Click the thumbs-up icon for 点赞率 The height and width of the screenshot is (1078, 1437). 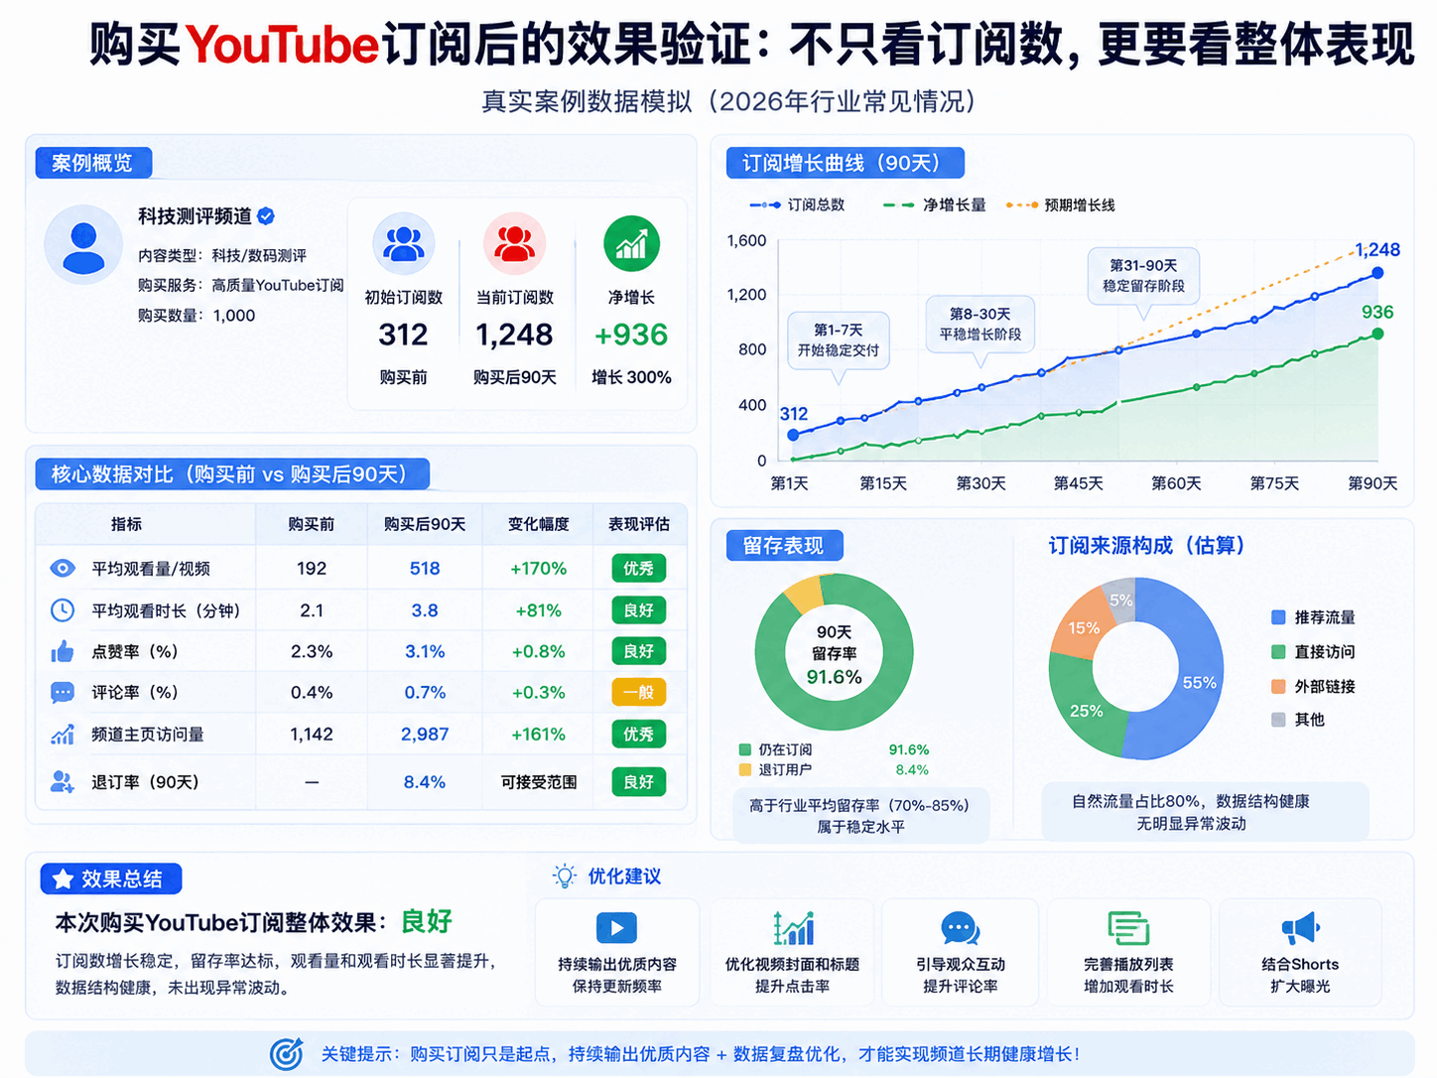click(x=63, y=651)
